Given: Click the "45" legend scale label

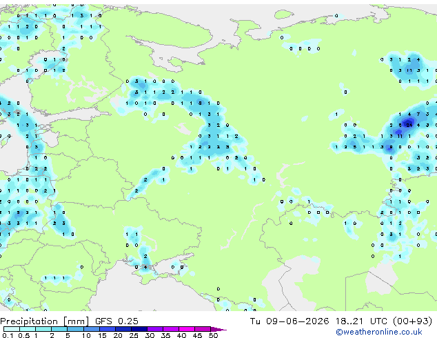Looking at the screenshot, I should (197, 335).
